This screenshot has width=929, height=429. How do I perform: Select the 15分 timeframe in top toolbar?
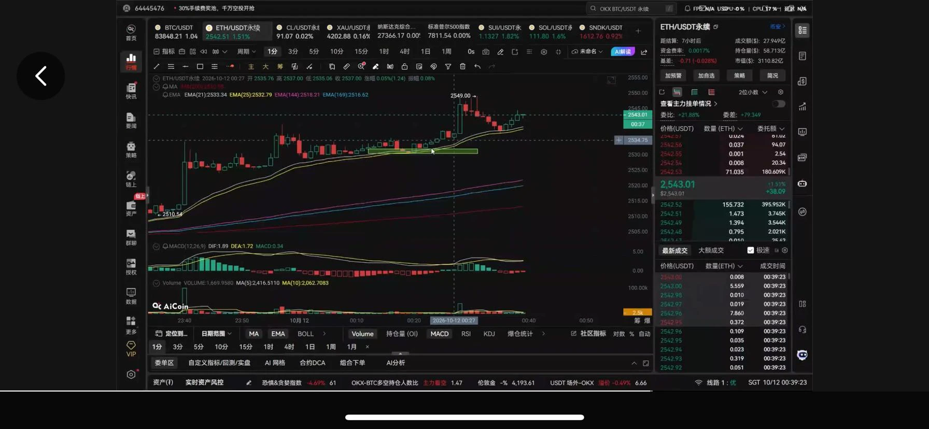361,52
